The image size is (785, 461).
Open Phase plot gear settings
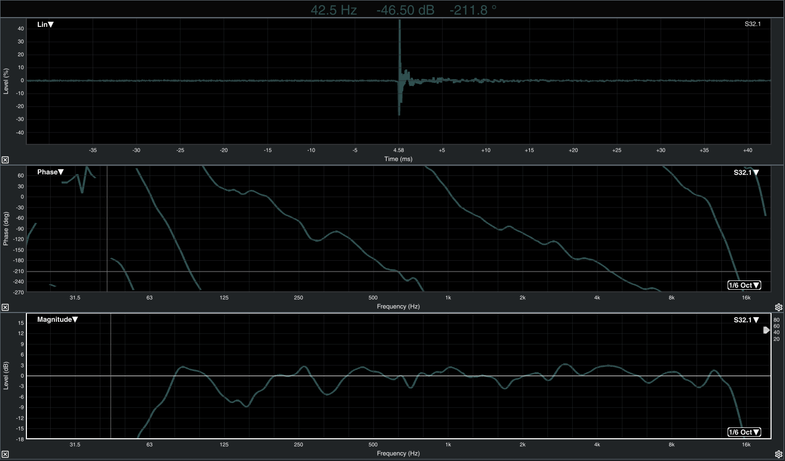tap(778, 307)
